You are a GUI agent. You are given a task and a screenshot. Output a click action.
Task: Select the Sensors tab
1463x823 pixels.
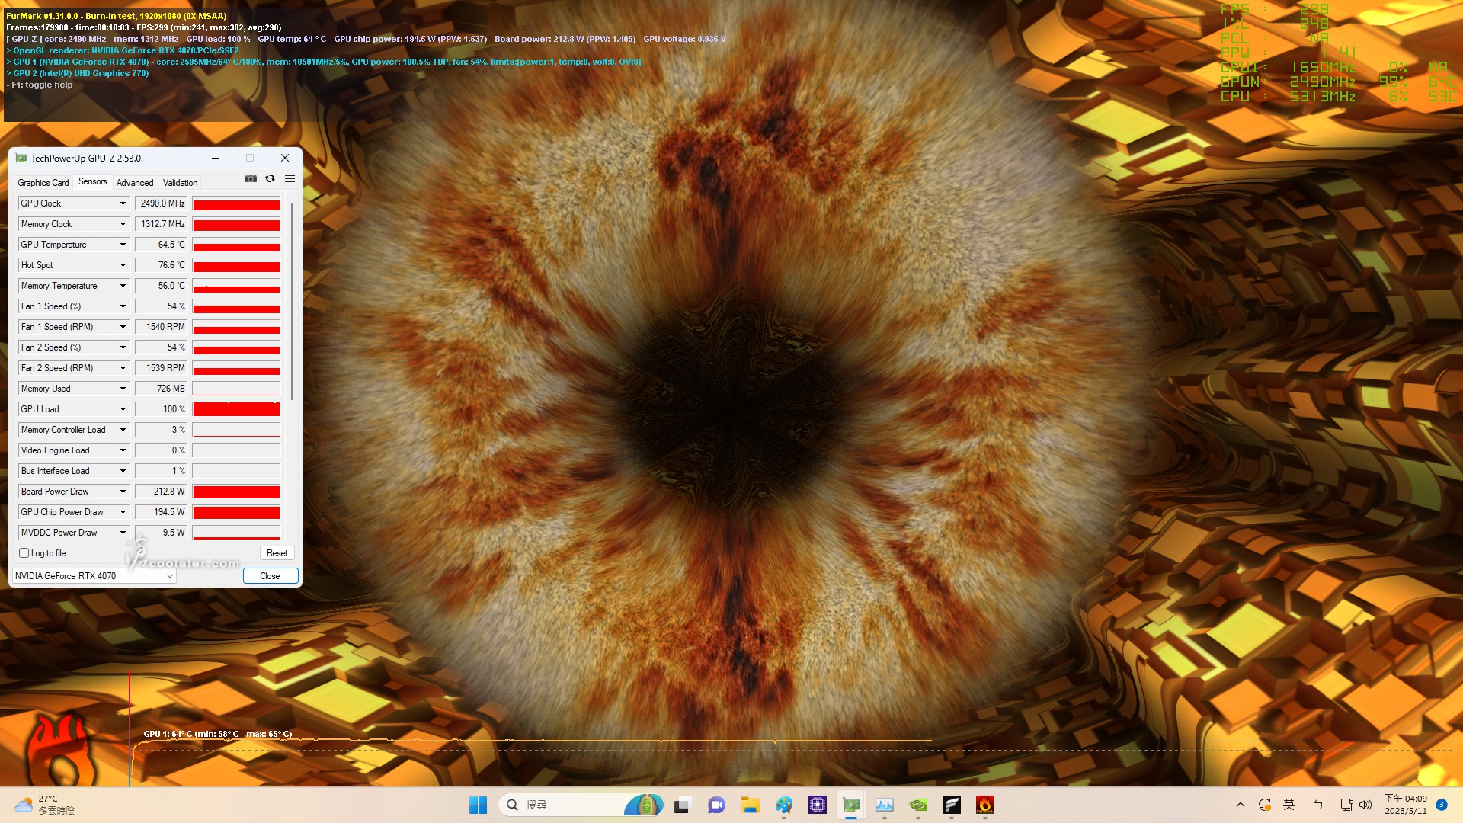point(93,181)
